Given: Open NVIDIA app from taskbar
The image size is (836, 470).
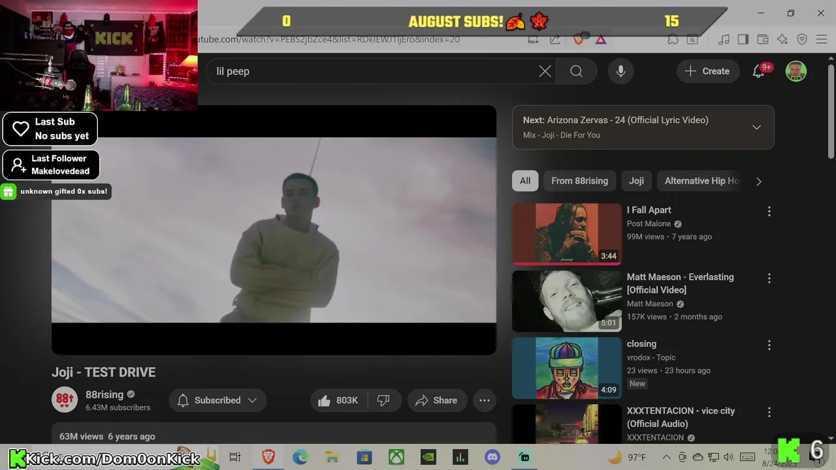Looking at the screenshot, I should click(x=428, y=457).
